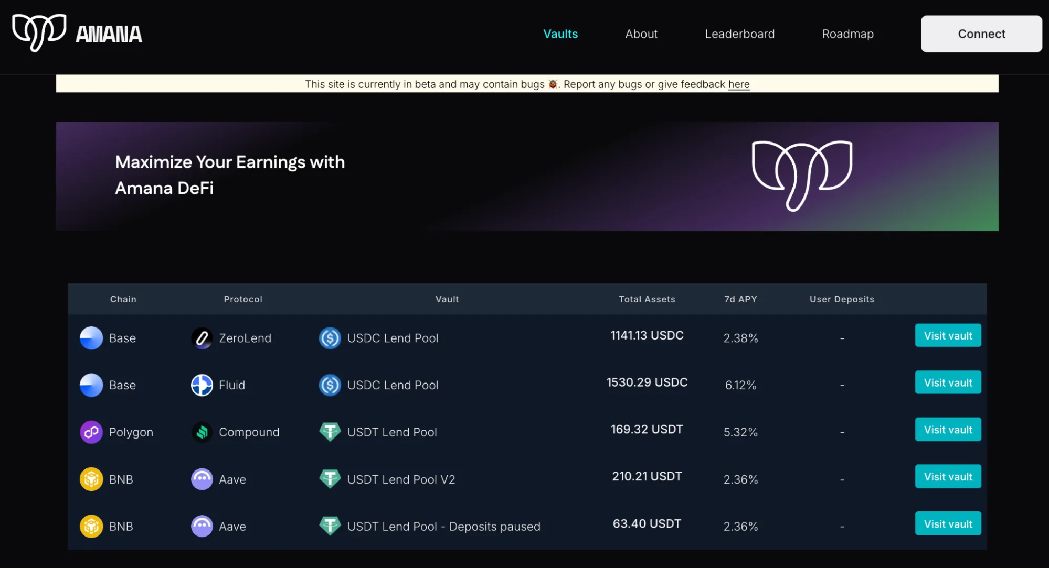1049x569 pixels.
Task: Click the 1530.29 USDC total assets value
Action: point(647,382)
